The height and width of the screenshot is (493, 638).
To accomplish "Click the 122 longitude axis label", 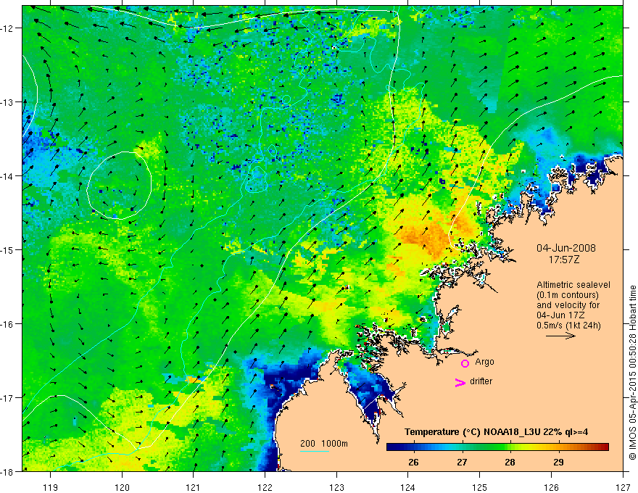I will (265, 487).
